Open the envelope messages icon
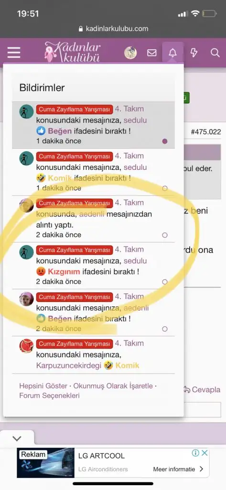The height and width of the screenshot is (490, 226). [x=152, y=53]
